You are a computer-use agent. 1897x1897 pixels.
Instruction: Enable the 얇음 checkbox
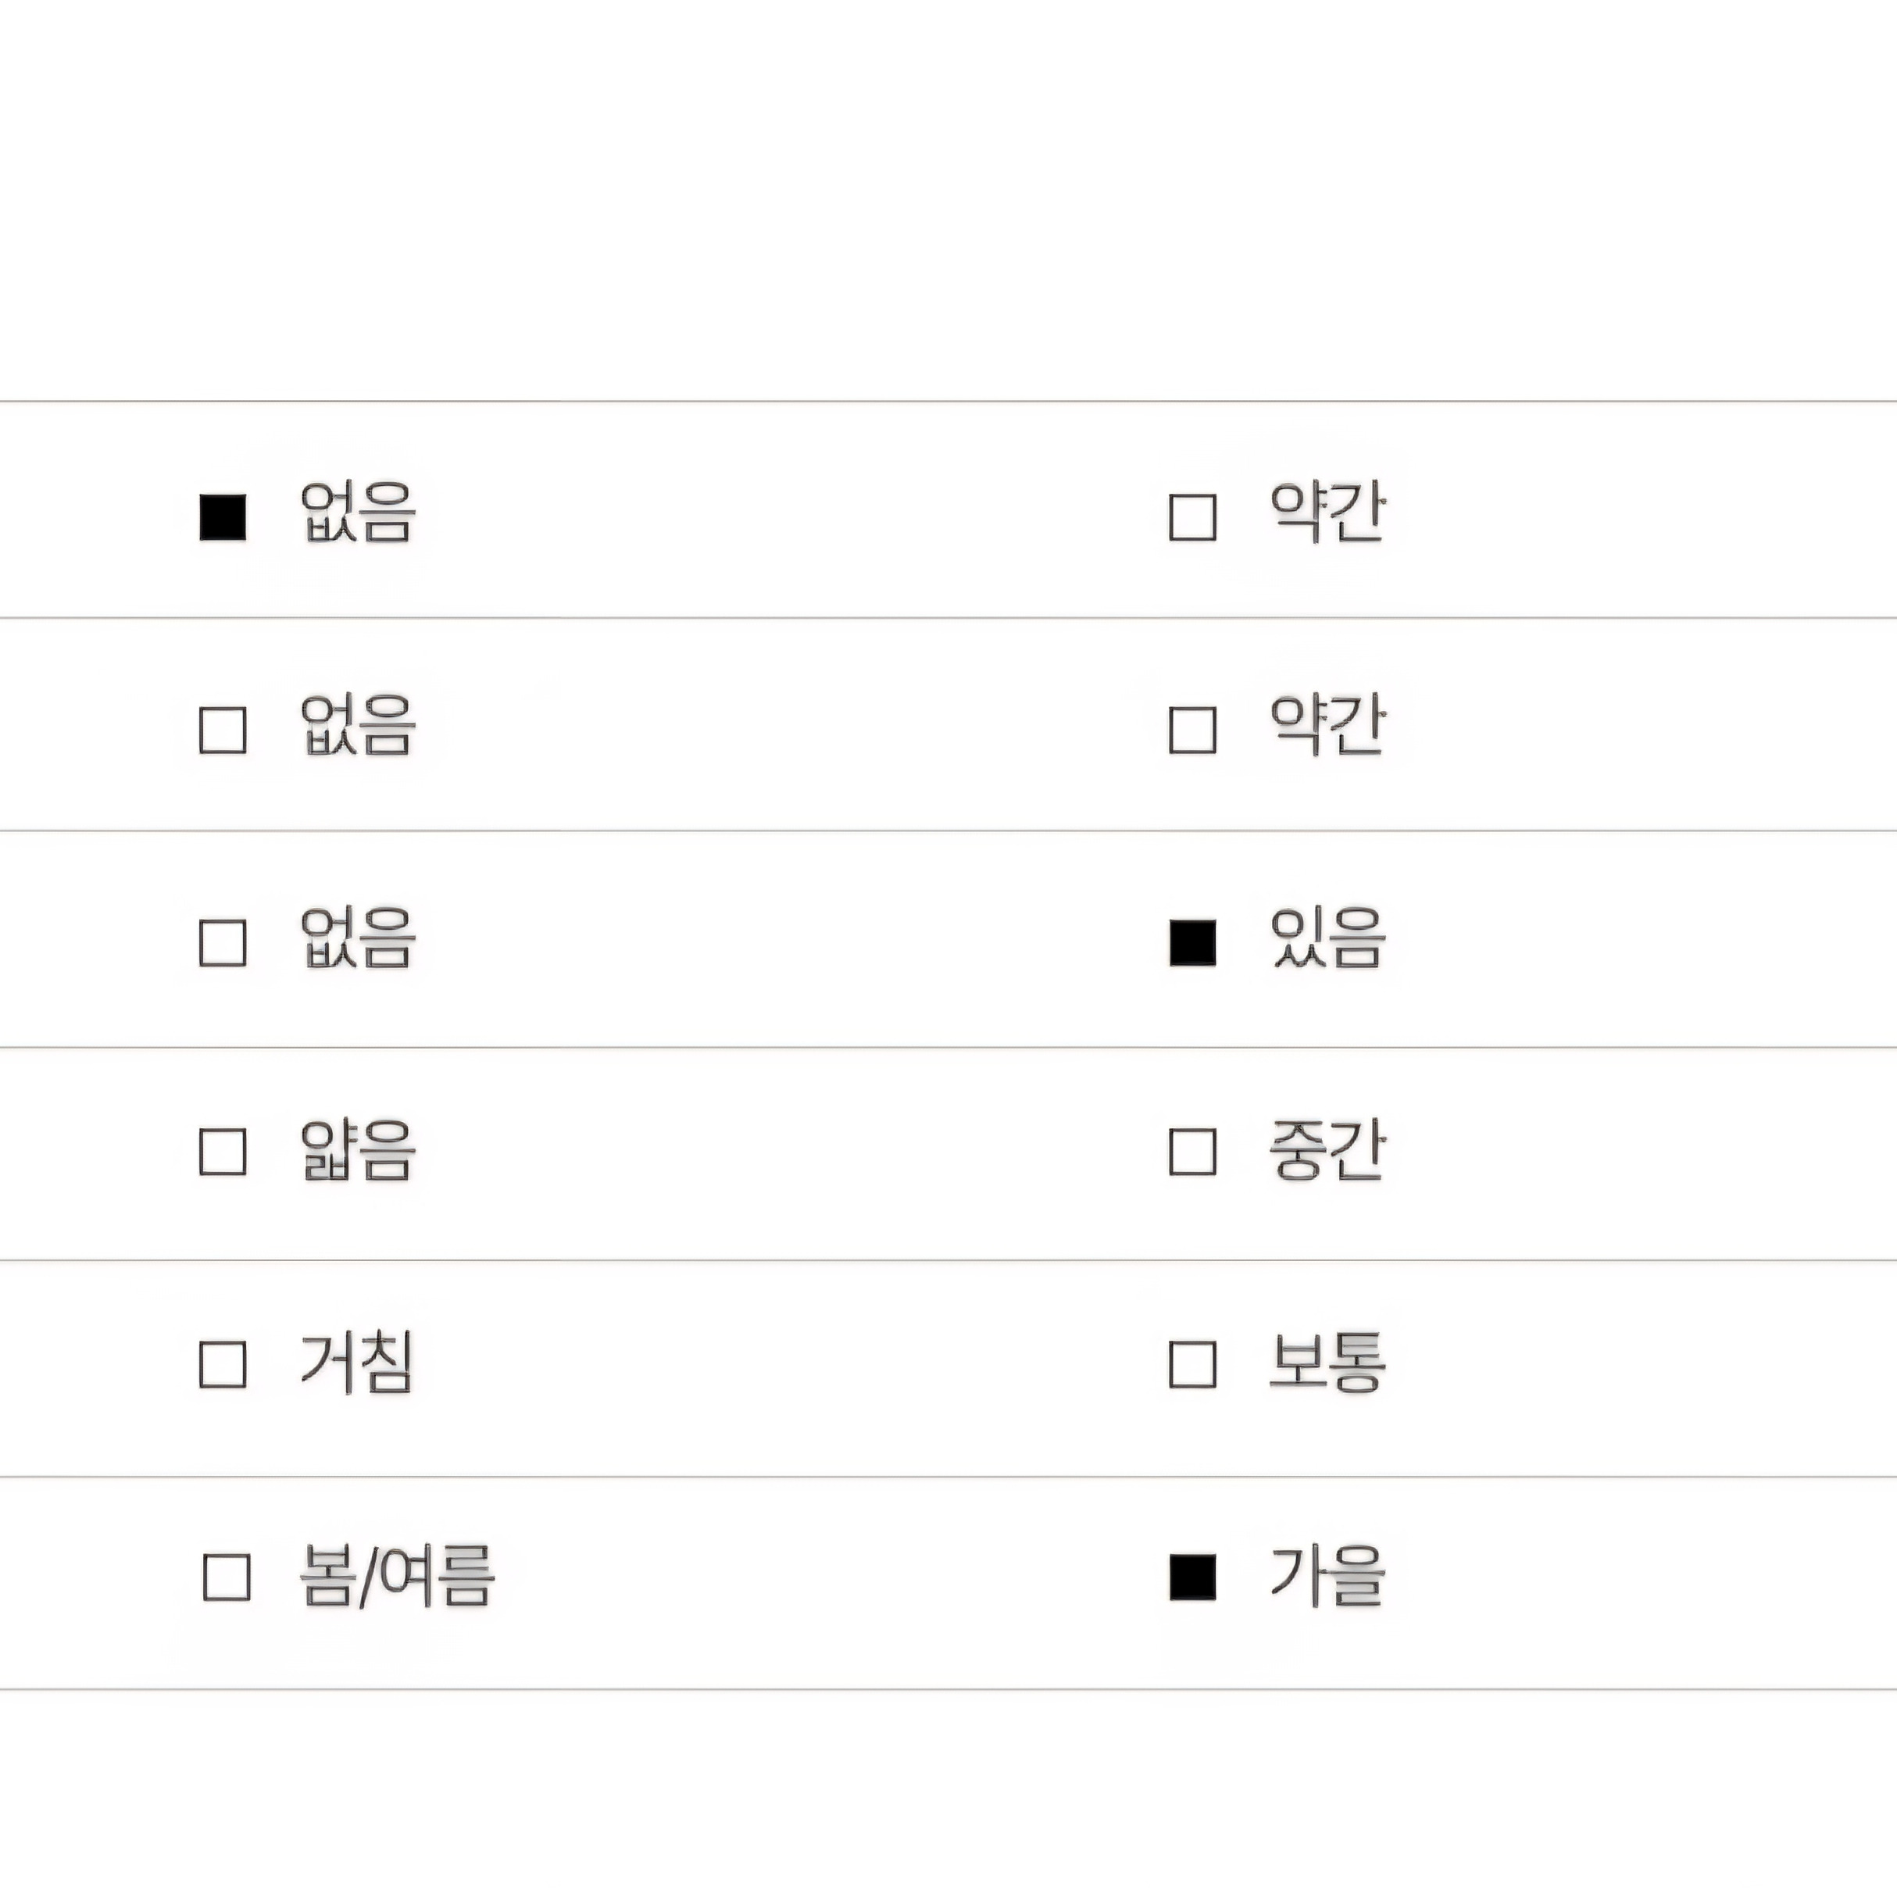(223, 1152)
